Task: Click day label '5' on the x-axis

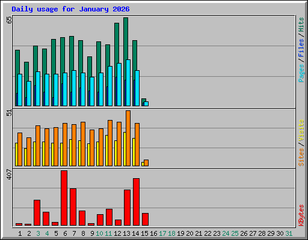Action: pos(56,233)
